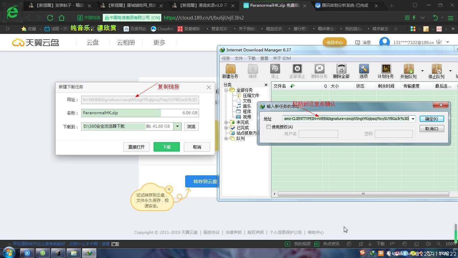Click 360 browser icon in taskbar
Viewport: 458px width, 258px height.
43,253
